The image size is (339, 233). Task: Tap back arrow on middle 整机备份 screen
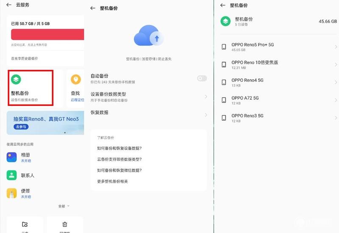click(x=93, y=8)
